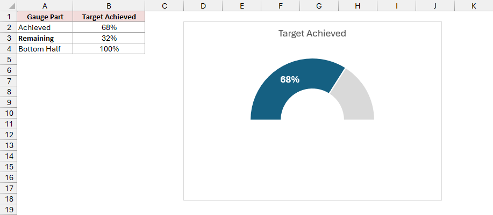The height and width of the screenshot is (215, 493).
Task: Select row 4 header
Action: pyautogui.click(x=9, y=49)
